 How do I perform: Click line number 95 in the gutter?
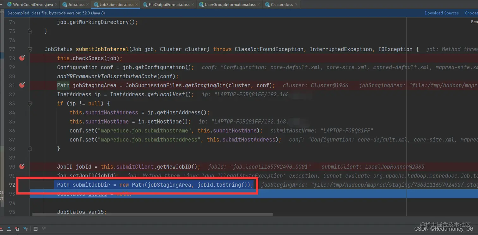(12, 212)
